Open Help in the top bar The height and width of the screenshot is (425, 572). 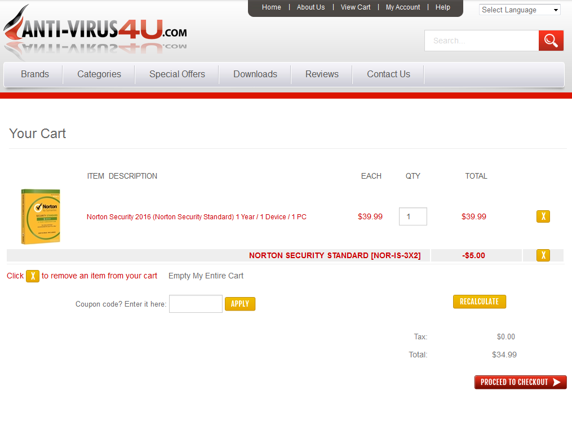[442, 7]
